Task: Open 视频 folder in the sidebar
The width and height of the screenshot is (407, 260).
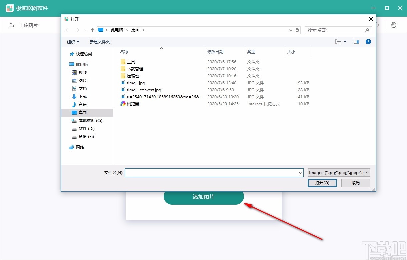Action: point(79,72)
